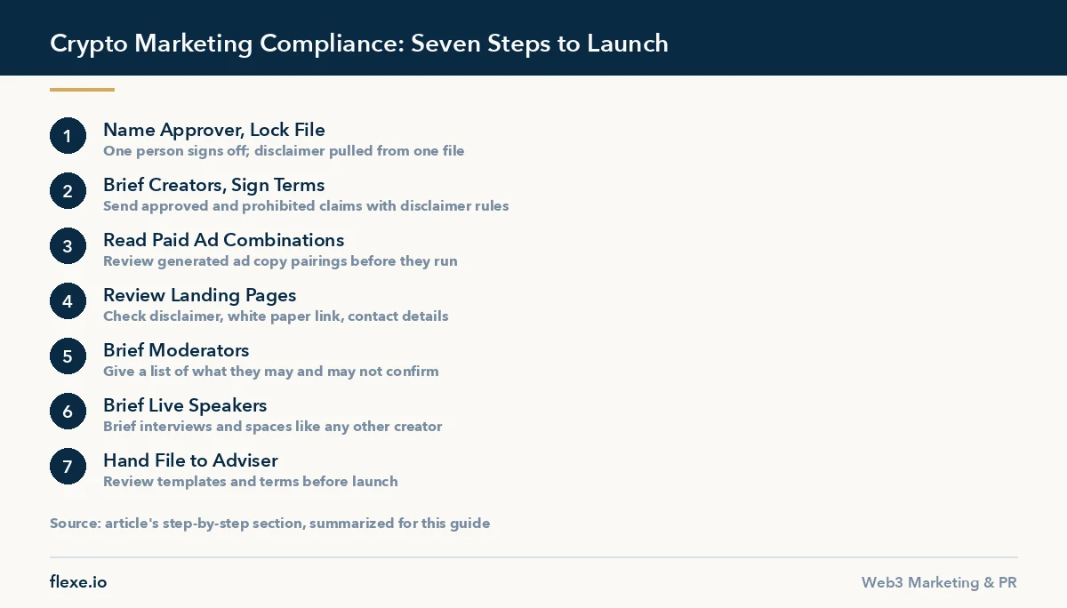Click 'Brief interviews and spaces like any other creator'

coord(273,427)
